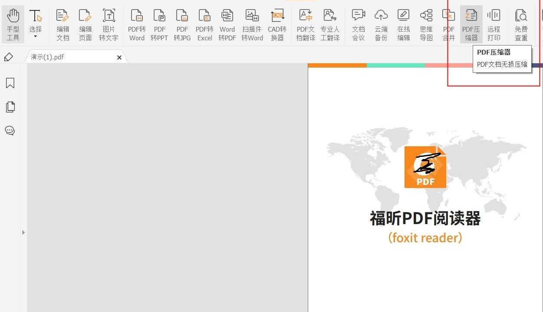Close the 演示(1).pdf document tab
The image size is (543, 312).
point(119,57)
